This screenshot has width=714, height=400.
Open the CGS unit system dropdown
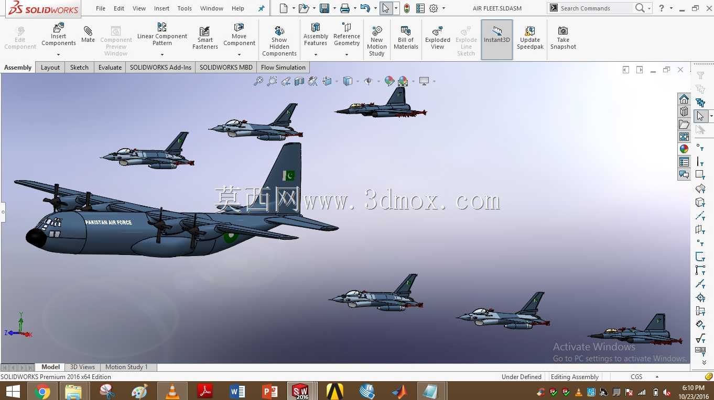click(657, 377)
